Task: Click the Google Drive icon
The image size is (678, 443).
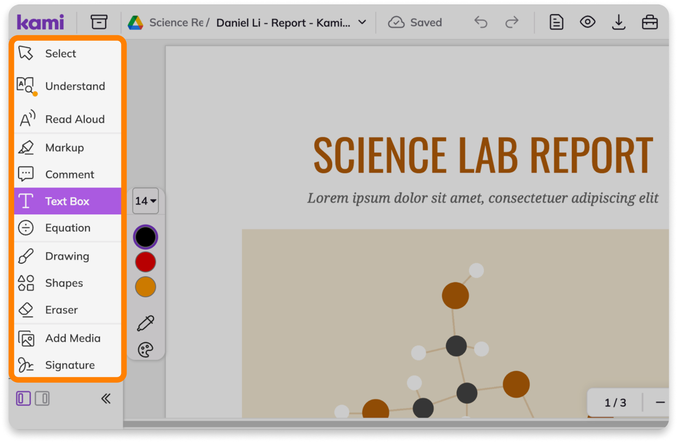Action: click(135, 22)
